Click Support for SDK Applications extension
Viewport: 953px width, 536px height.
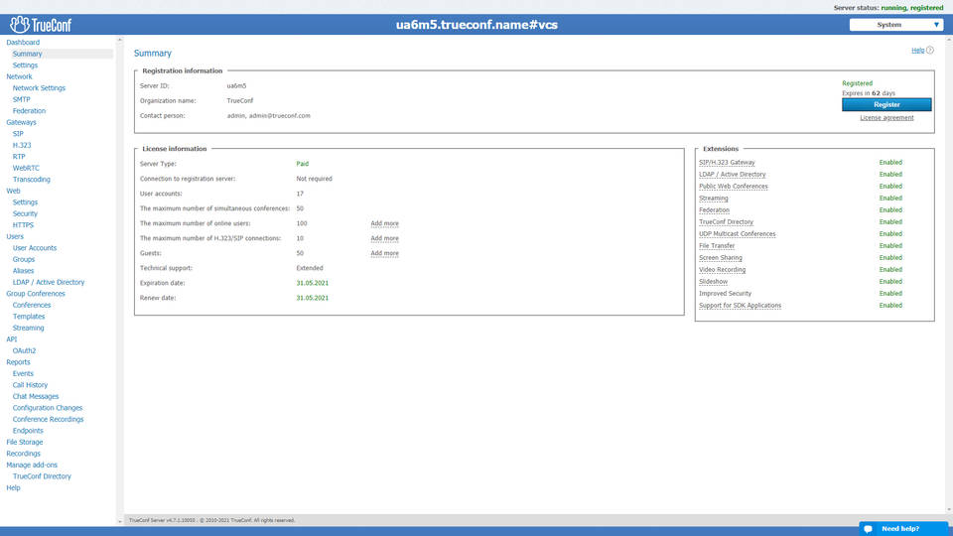pyautogui.click(x=741, y=306)
